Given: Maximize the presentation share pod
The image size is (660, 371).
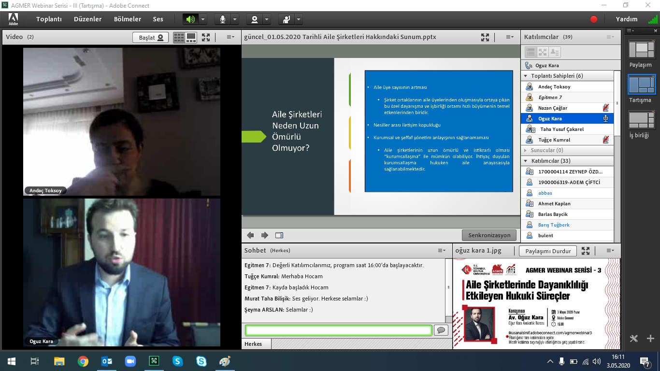Looking at the screenshot, I should coord(485,37).
